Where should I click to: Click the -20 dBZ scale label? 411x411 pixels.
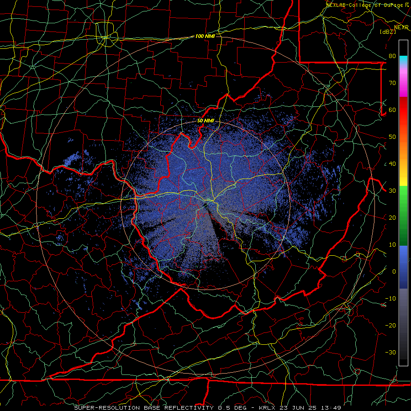click(390, 325)
